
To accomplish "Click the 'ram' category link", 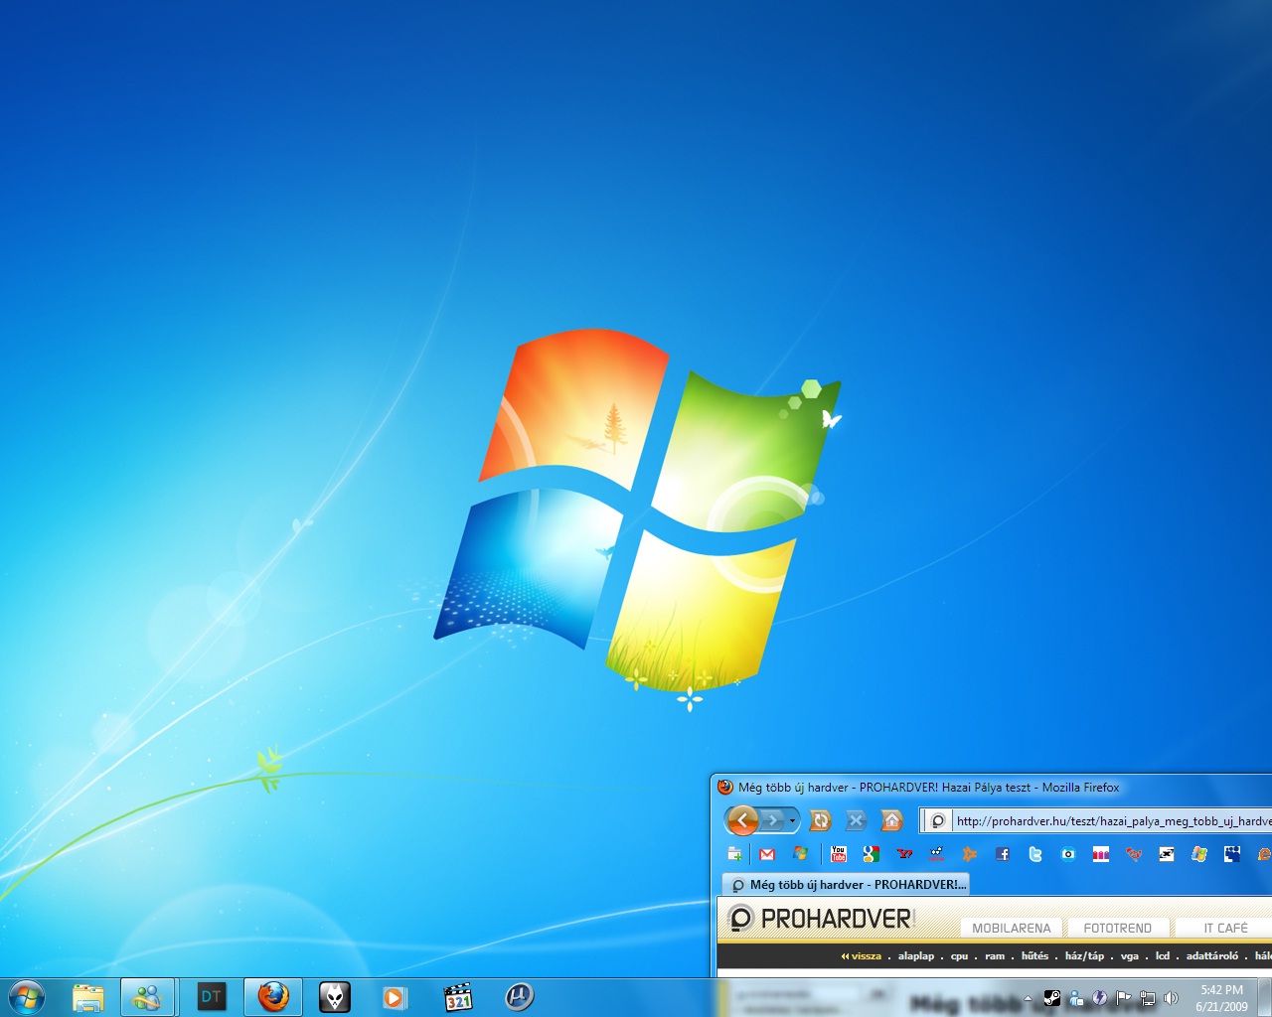I will pyautogui.click(x=995, y=956).
